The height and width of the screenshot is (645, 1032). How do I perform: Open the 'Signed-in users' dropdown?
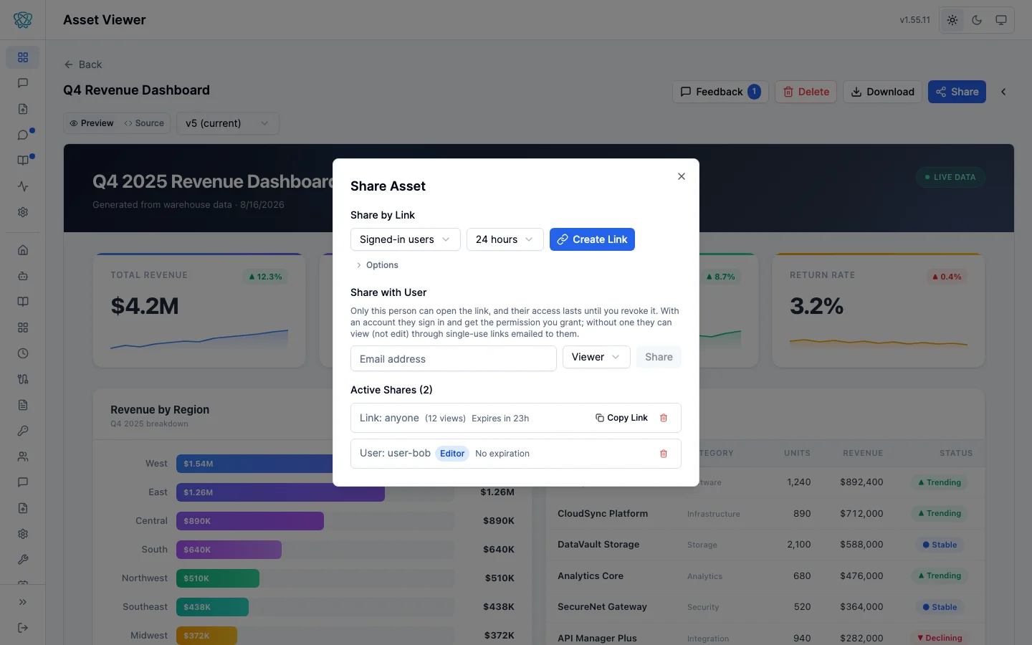(x=405, y=239)
